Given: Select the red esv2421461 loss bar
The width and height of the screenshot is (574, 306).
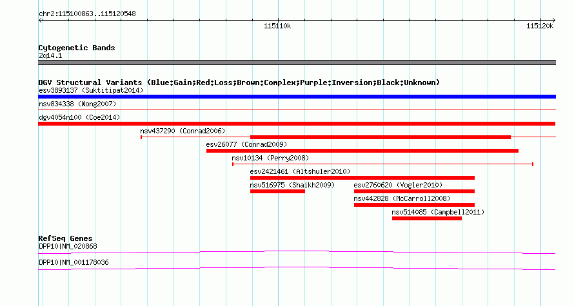Looking at the screenshot, I should coord(362,178).
